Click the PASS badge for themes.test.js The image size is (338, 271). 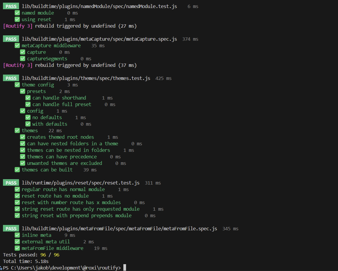click(11, 78)
